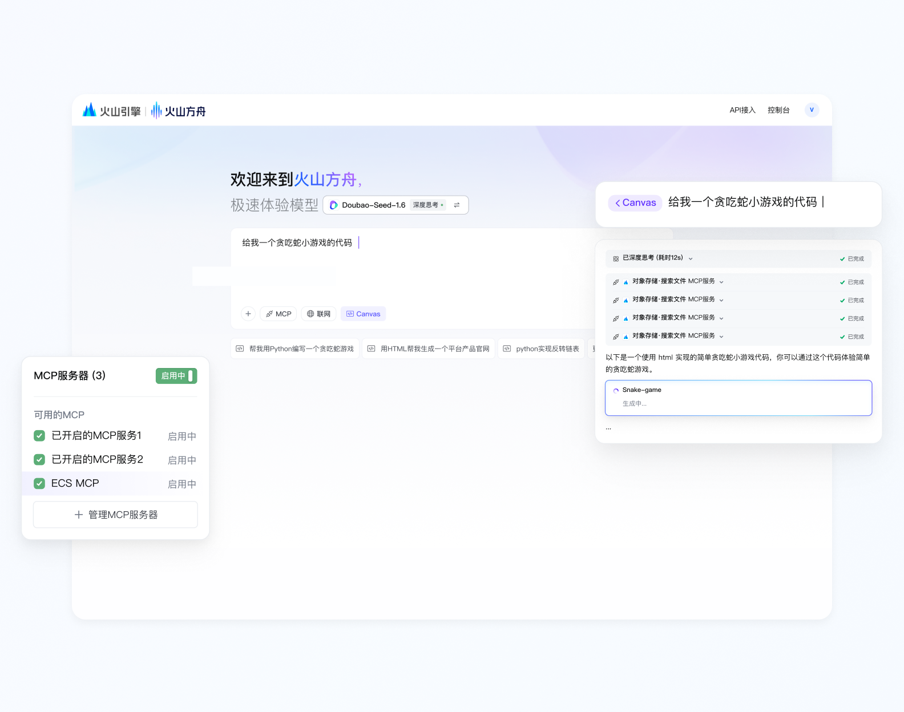Switch off the 启用中 MCP server toggle

pyautogui.click(x=176, y=376)
